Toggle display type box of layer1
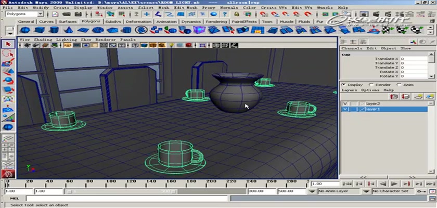Viewport: 437px width, 208px height. (x=353, y=109)
